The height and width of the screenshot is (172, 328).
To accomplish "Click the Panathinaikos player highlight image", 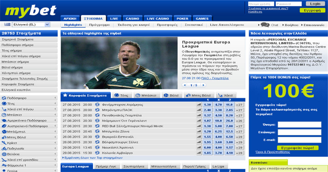I will pyautogui.click(x=119, y=63).
